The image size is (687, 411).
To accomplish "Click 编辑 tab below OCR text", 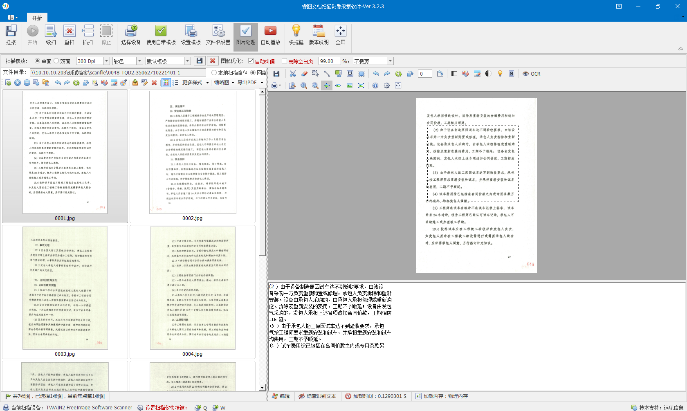I will click(x=281, y=396).
